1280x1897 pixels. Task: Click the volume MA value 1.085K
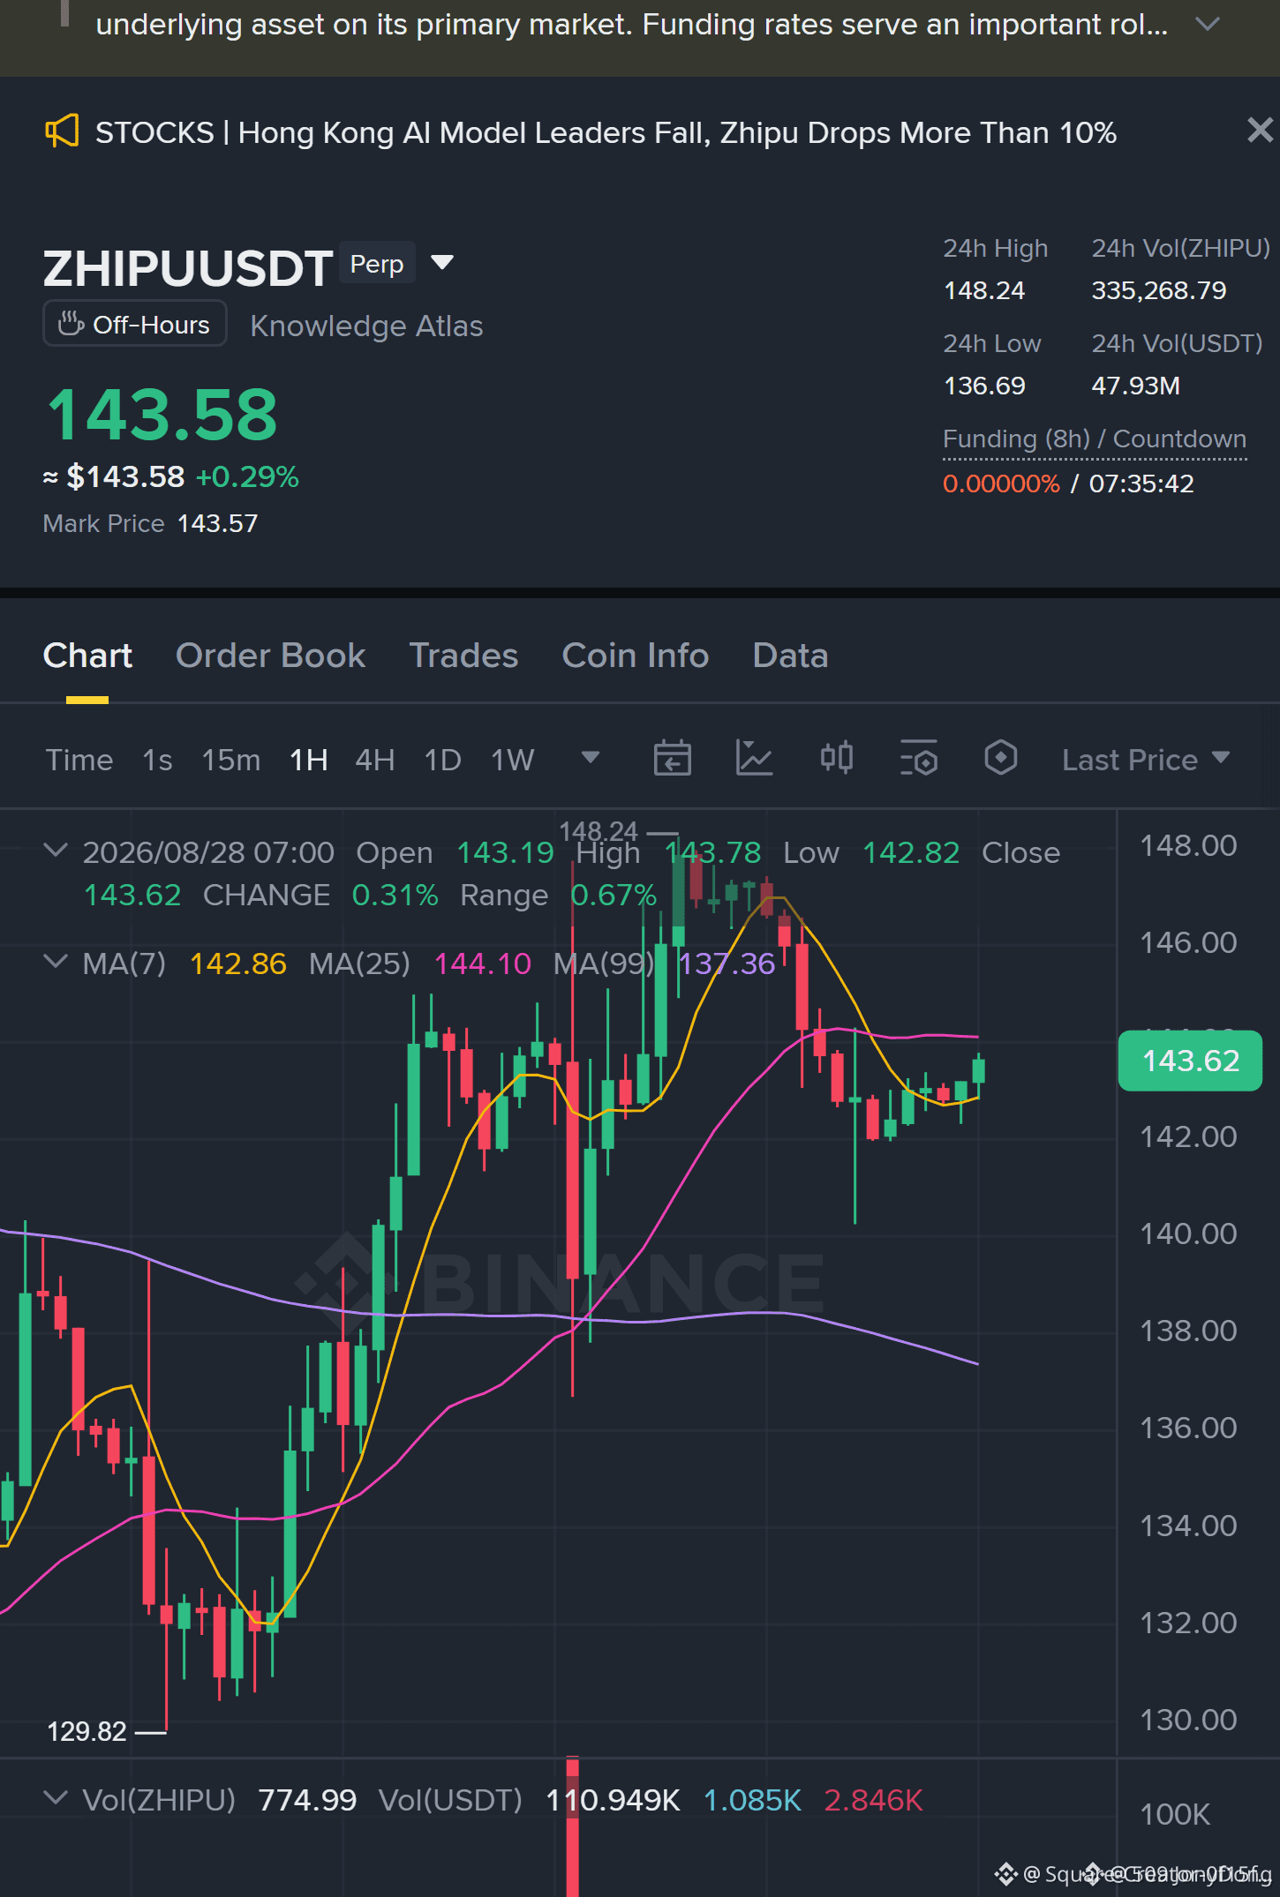tap(752, 1800)
